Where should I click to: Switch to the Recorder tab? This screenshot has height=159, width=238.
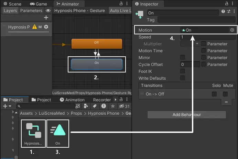[x=102, y=100]
